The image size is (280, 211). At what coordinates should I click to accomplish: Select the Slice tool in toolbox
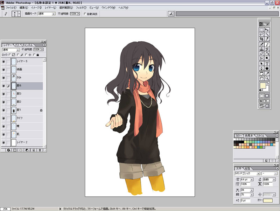(x=267, y=39)
